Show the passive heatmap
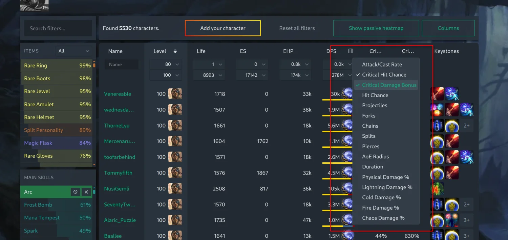508x240 pixels. tap(376, 28)
